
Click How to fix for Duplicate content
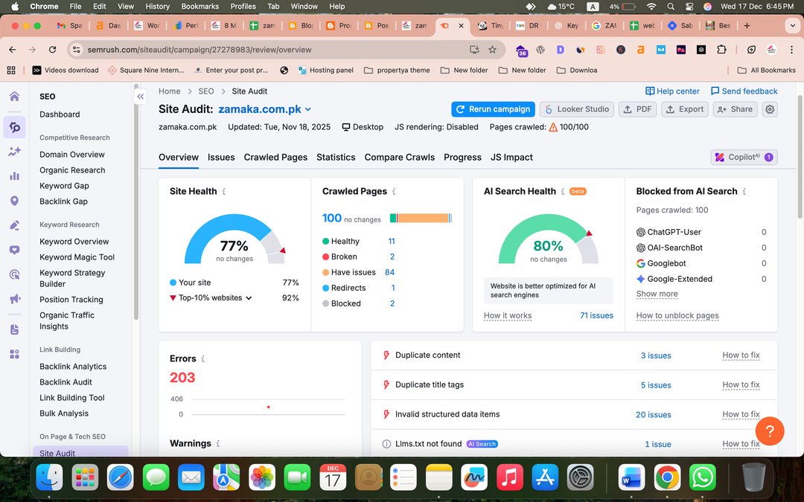point(741,355)
